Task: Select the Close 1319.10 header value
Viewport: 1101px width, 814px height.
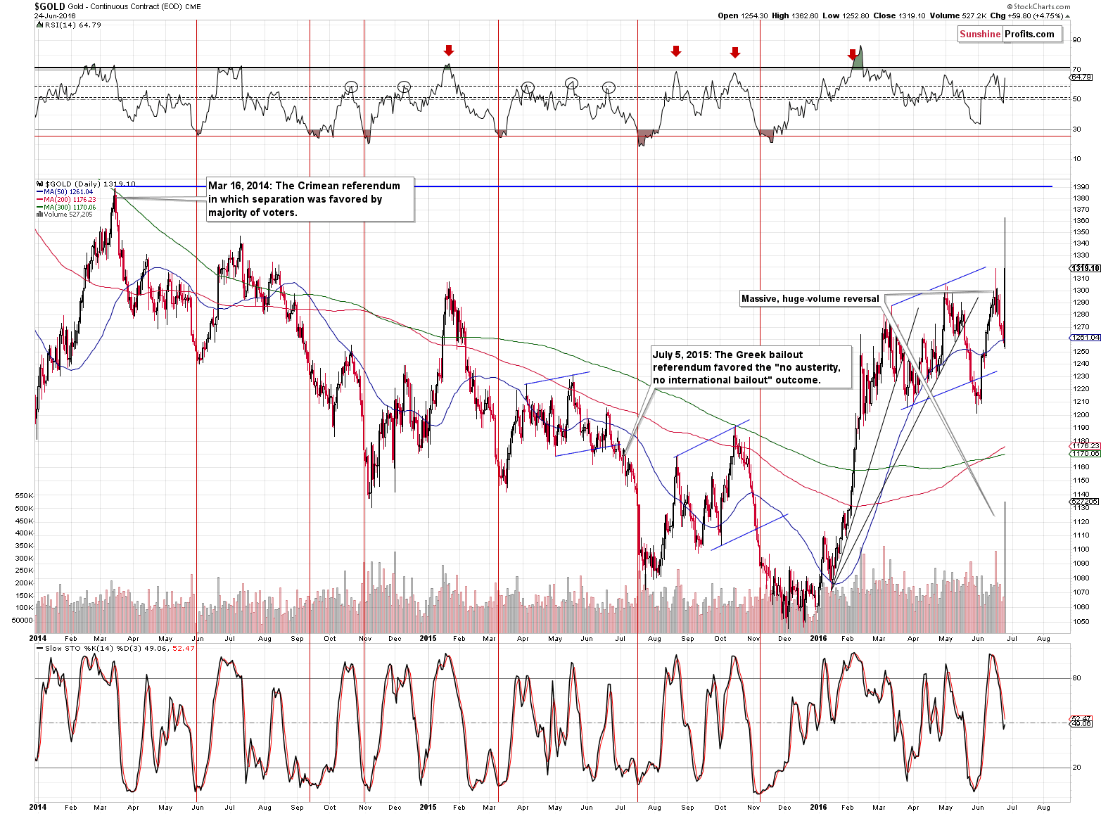Action: pos(899,15)
